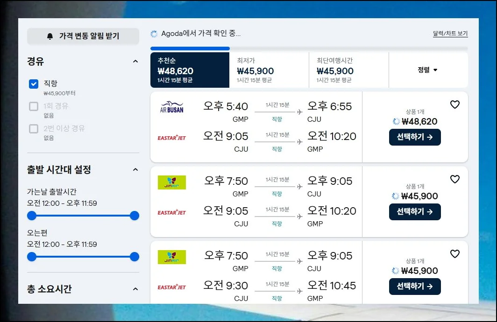Open the 달력/차트 보기 link
Image resolution: width=497 pixels, height=322 pixels.
tap(450, 34)
